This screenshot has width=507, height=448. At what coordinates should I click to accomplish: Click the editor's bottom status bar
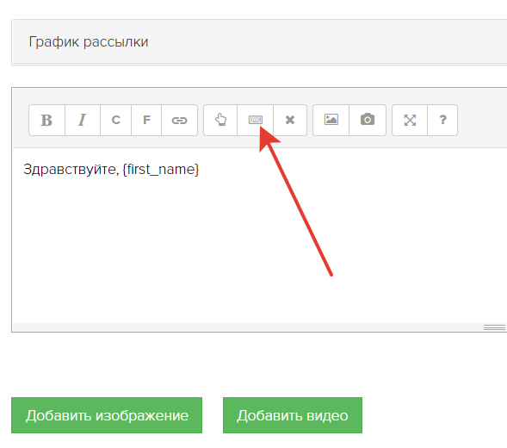pos(260,327)
